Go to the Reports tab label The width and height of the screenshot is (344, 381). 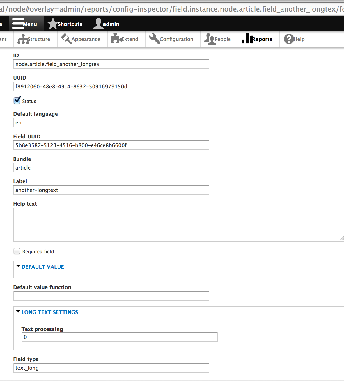[262, 39]
